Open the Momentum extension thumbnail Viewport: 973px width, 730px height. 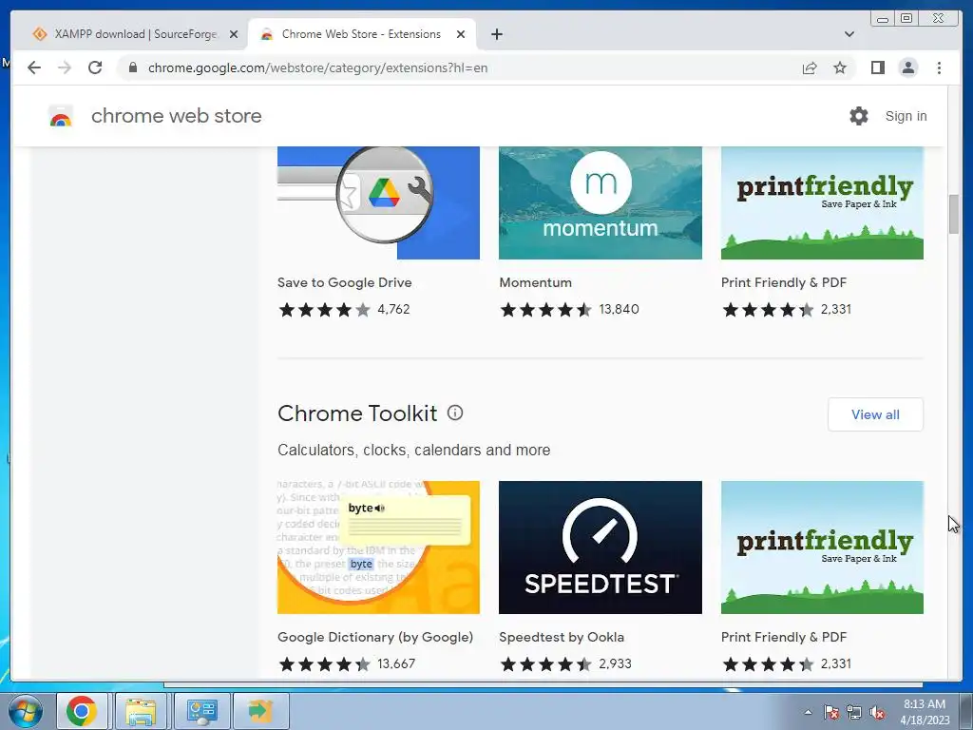click(601, 203)
